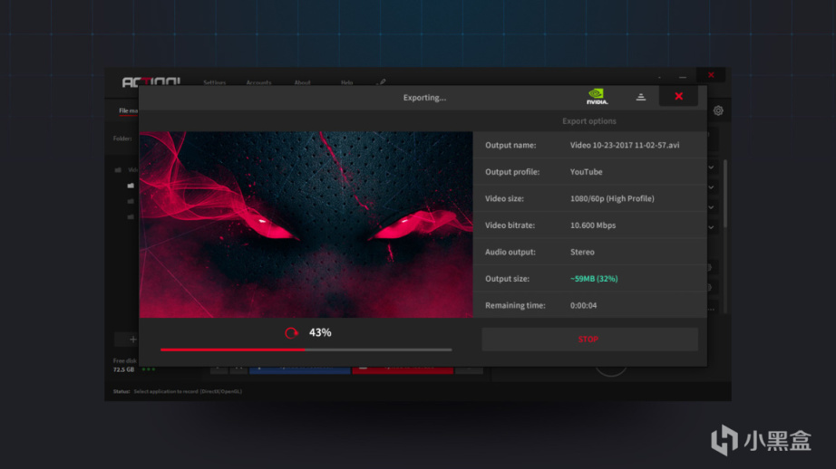This screenshot has height=469, width=836.
Task: Click the Action! logo
Action: click(x=151, y=81)
